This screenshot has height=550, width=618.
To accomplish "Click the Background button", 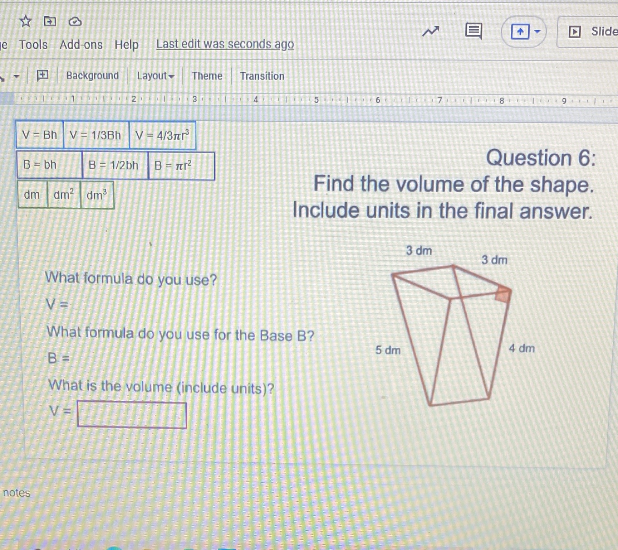I will click(92, 76).
